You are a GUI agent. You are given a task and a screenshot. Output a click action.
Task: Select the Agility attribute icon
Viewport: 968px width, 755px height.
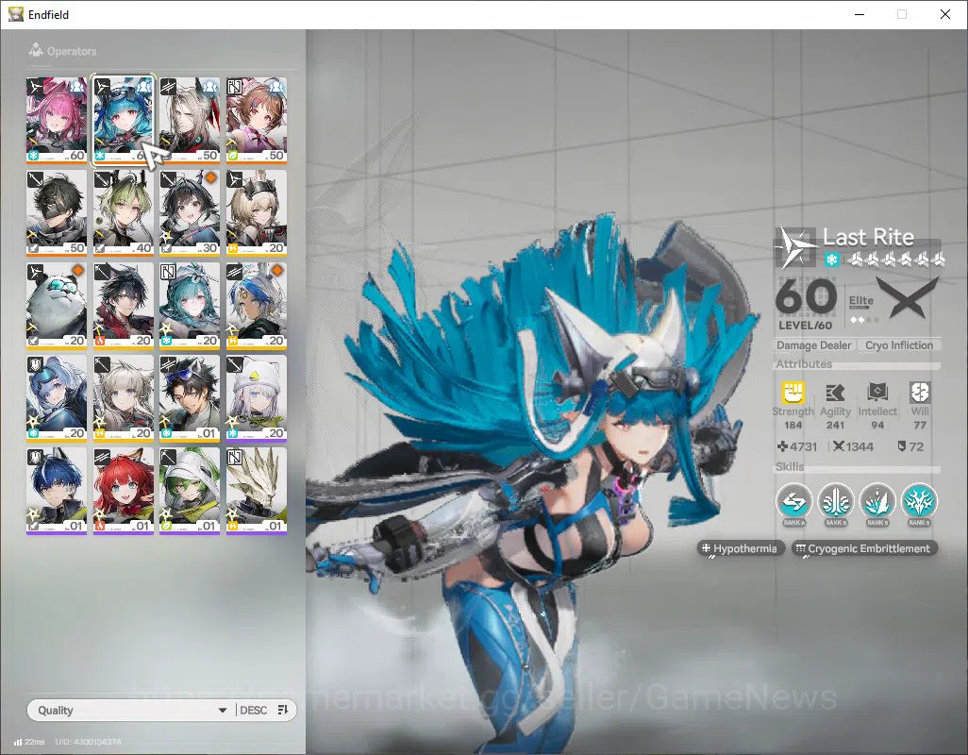coord(835,393)
